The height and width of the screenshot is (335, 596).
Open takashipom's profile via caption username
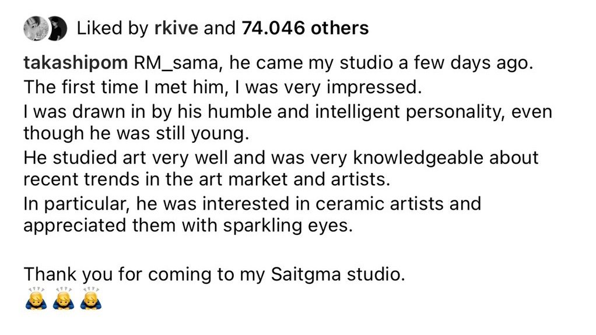tap(76, 63)
